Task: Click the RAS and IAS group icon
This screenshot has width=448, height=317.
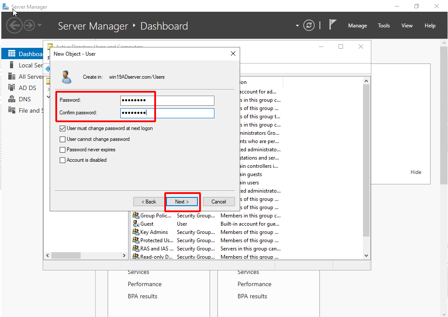Action: pos(136,249)
